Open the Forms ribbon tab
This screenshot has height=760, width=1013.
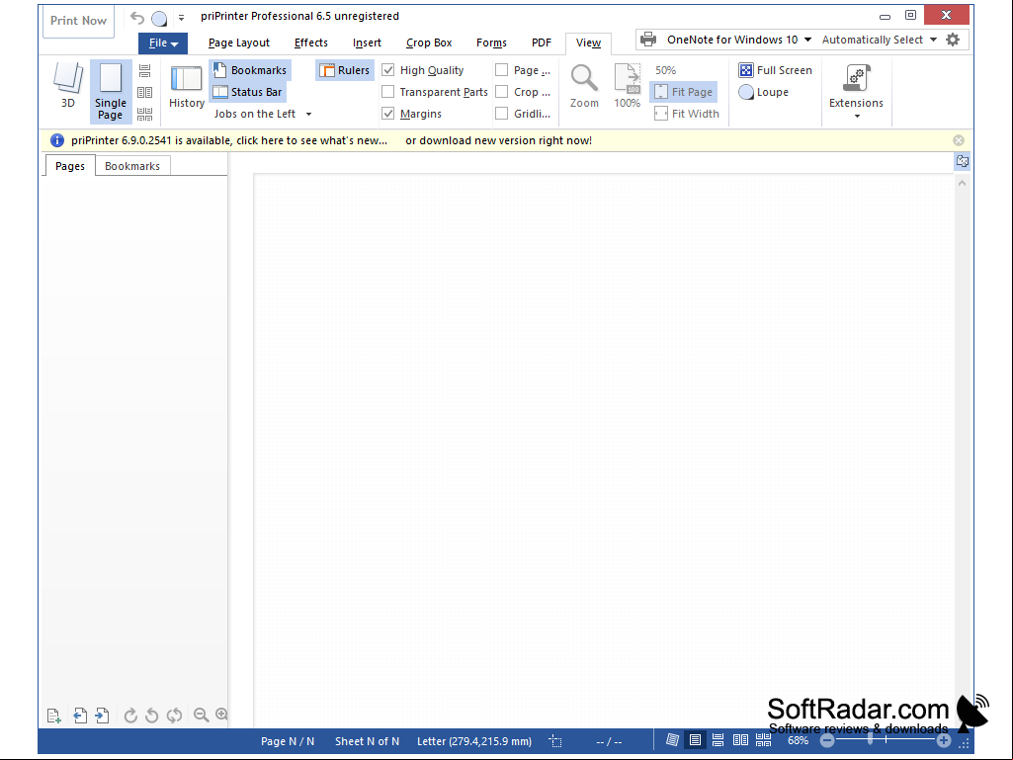coord(491,42)
